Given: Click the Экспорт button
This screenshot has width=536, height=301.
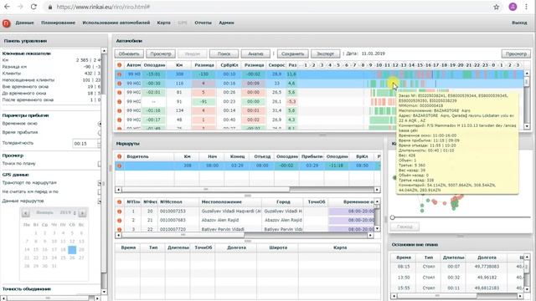Looking at the screenshot, I should click(325, 54).
